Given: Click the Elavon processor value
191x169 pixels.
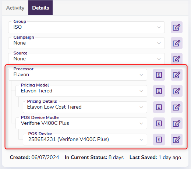Looking at the screenshot, I should coord(21,75).
